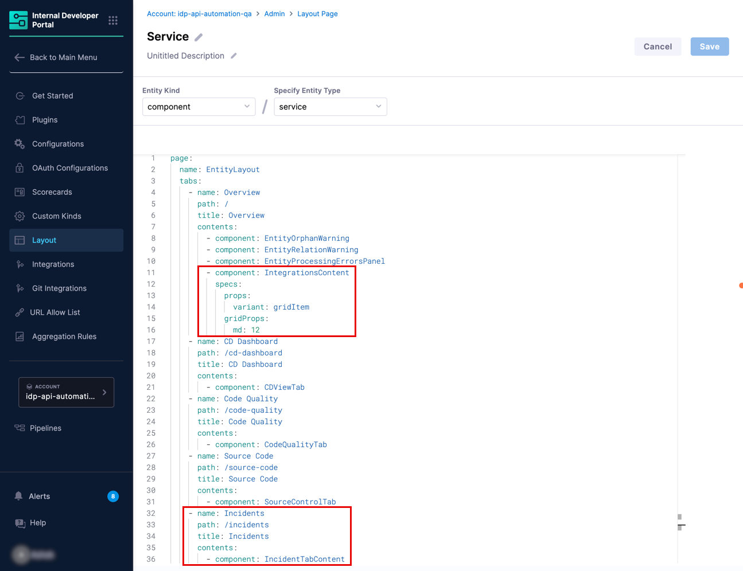Click line 2 name: EntityLayout

pos(219,170)
